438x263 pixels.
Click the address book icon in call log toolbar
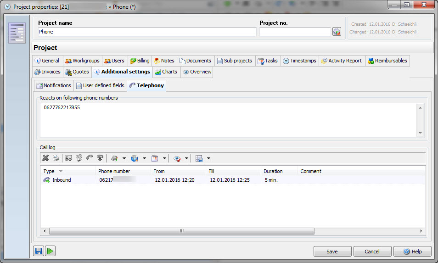[x=114, y=158]
